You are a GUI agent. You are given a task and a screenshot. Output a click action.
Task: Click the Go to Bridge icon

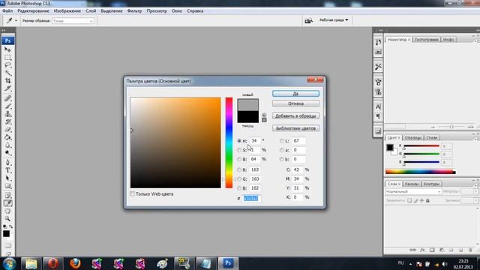coord(308,20)
